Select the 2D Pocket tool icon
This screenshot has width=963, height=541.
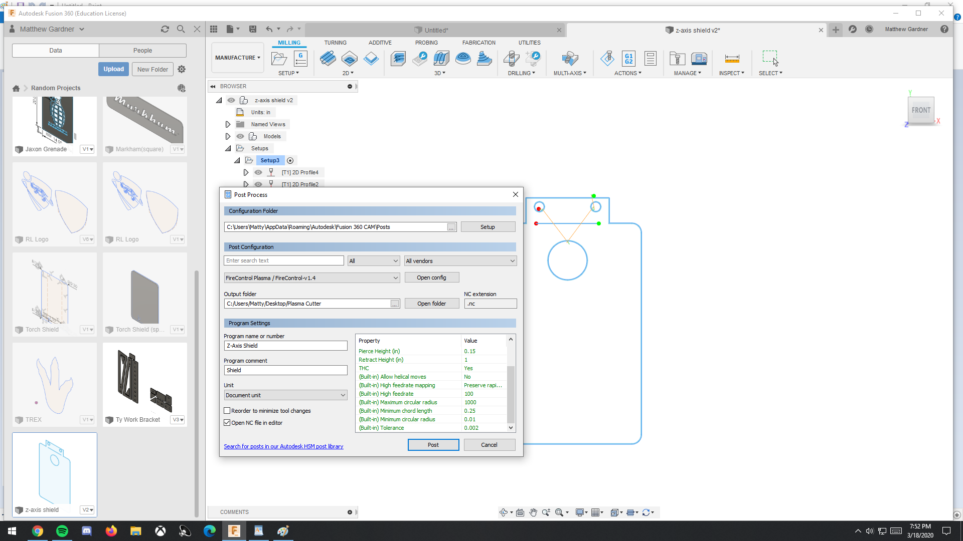tap(349, 59)
